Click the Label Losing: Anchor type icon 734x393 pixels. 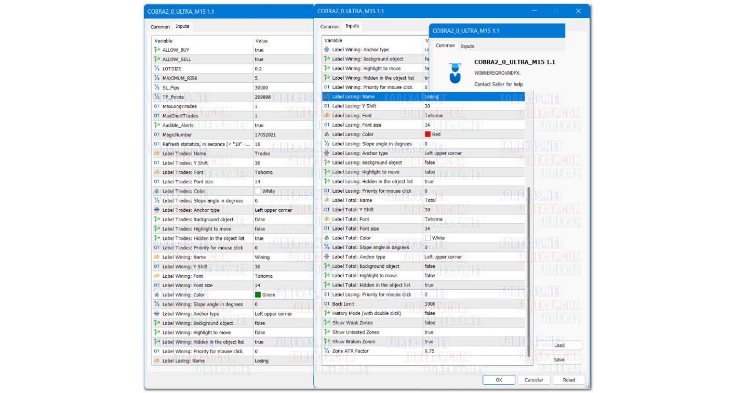327,154
